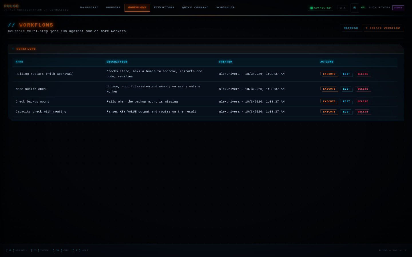Click the Workflows panel header
Screen dimensions: 412x257
point(206,49)
